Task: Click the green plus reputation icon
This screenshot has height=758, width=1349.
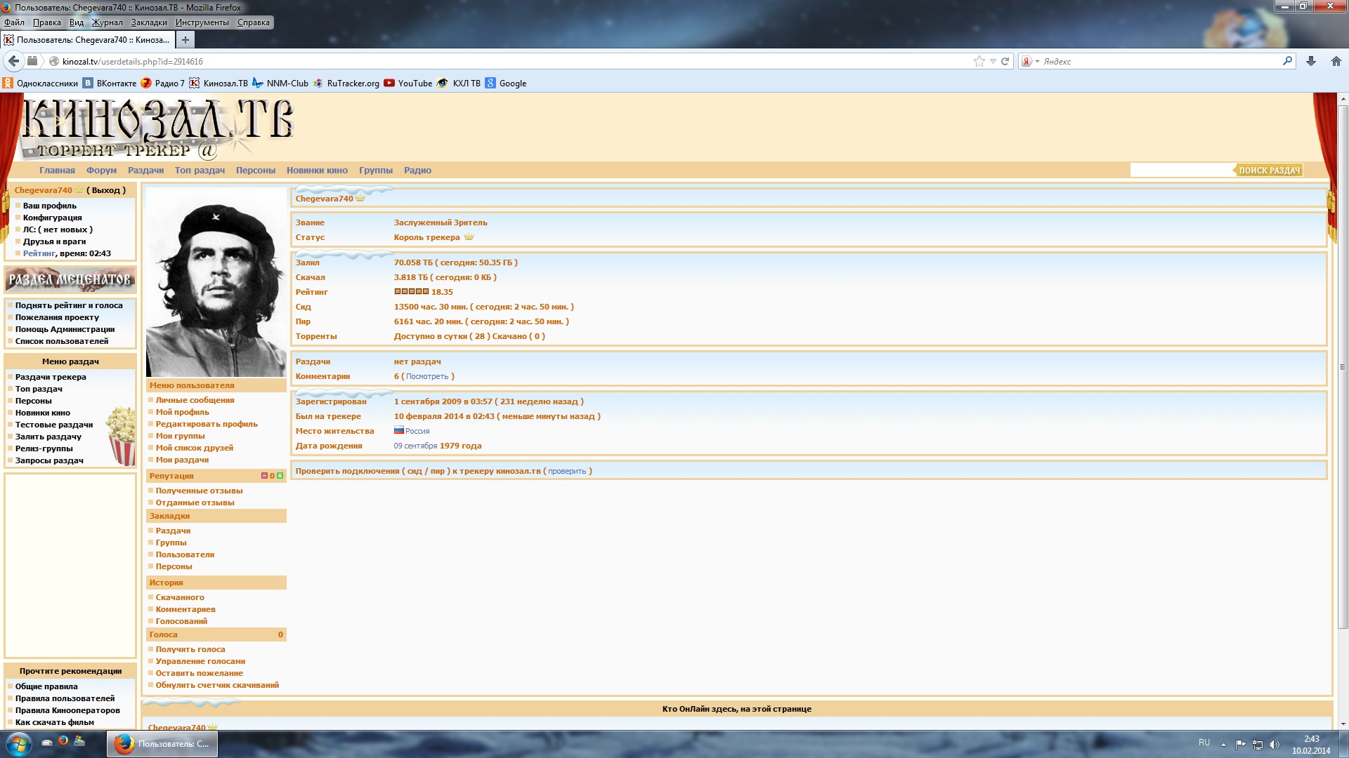Action: [x=280, y=476]
